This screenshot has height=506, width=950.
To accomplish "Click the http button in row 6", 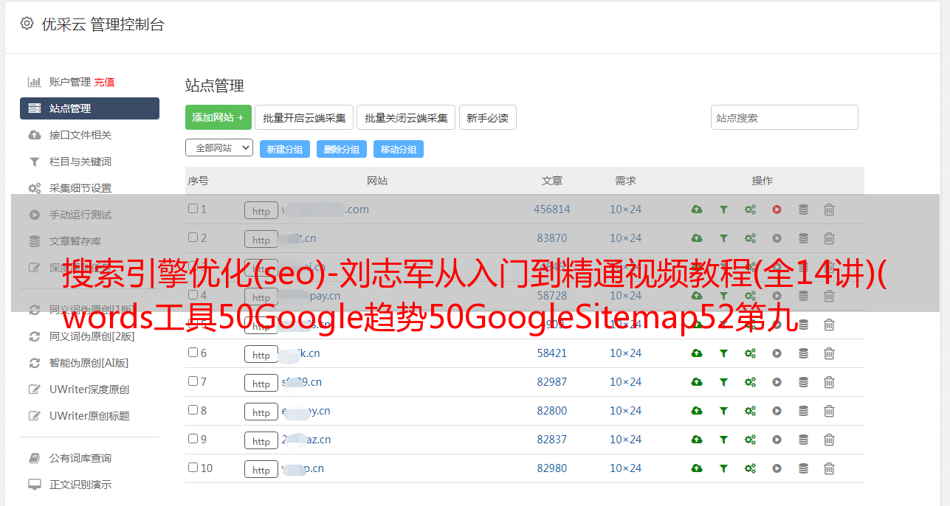I will click(261, 354).
